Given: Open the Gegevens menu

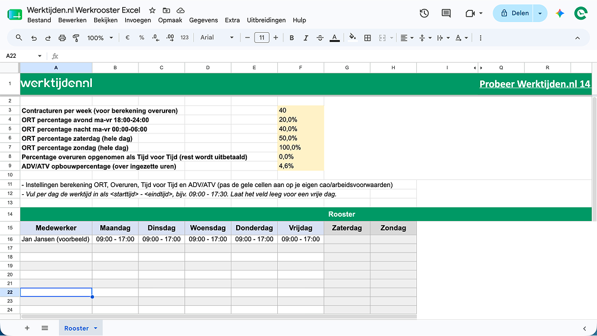Looking at the screenshot, I should tap(203, 20).
